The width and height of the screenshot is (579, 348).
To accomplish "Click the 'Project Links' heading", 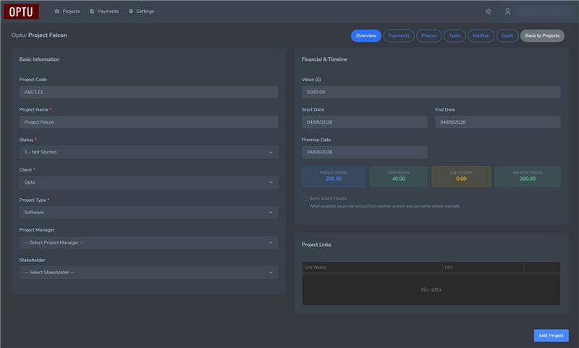I will click(316, 245).
